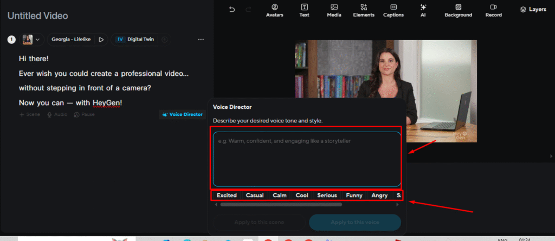
Task: Open the scene three-dots options menu
Action: (x=201, y=40)
